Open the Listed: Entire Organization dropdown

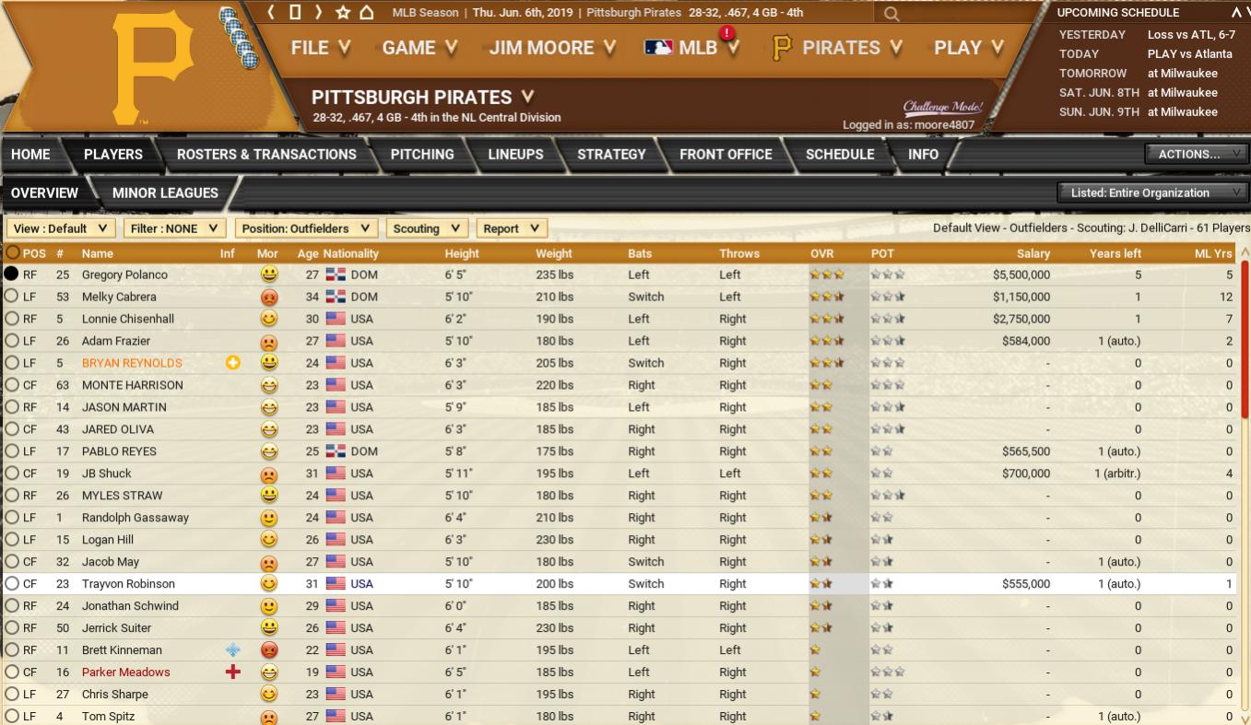1151,193
